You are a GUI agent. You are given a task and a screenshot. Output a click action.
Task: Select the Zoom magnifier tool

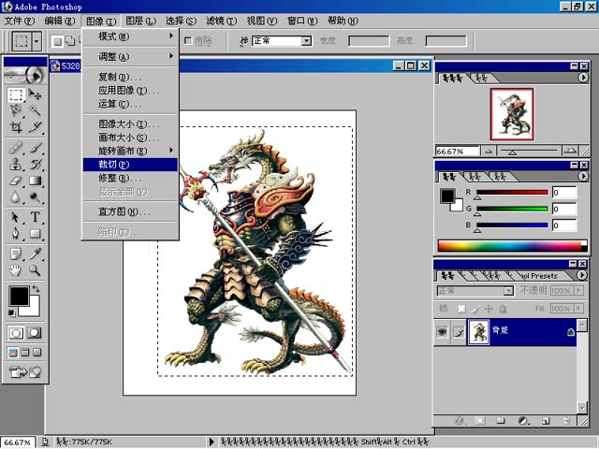[35, 270]
